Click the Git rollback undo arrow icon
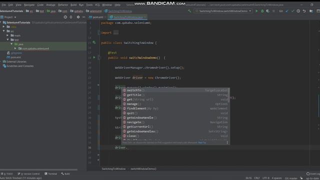This screenshot has height=180, width=320. click(304, 11)
